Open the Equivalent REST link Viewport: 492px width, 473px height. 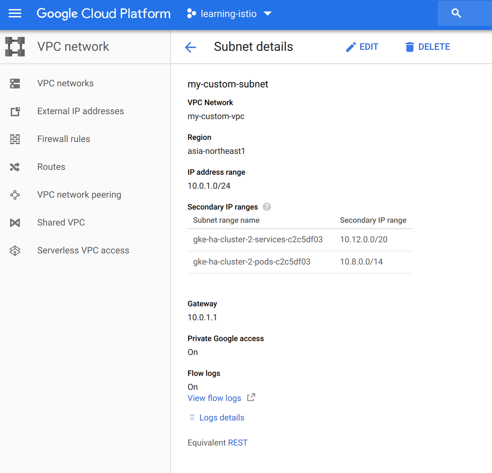(x=238, y=443)
